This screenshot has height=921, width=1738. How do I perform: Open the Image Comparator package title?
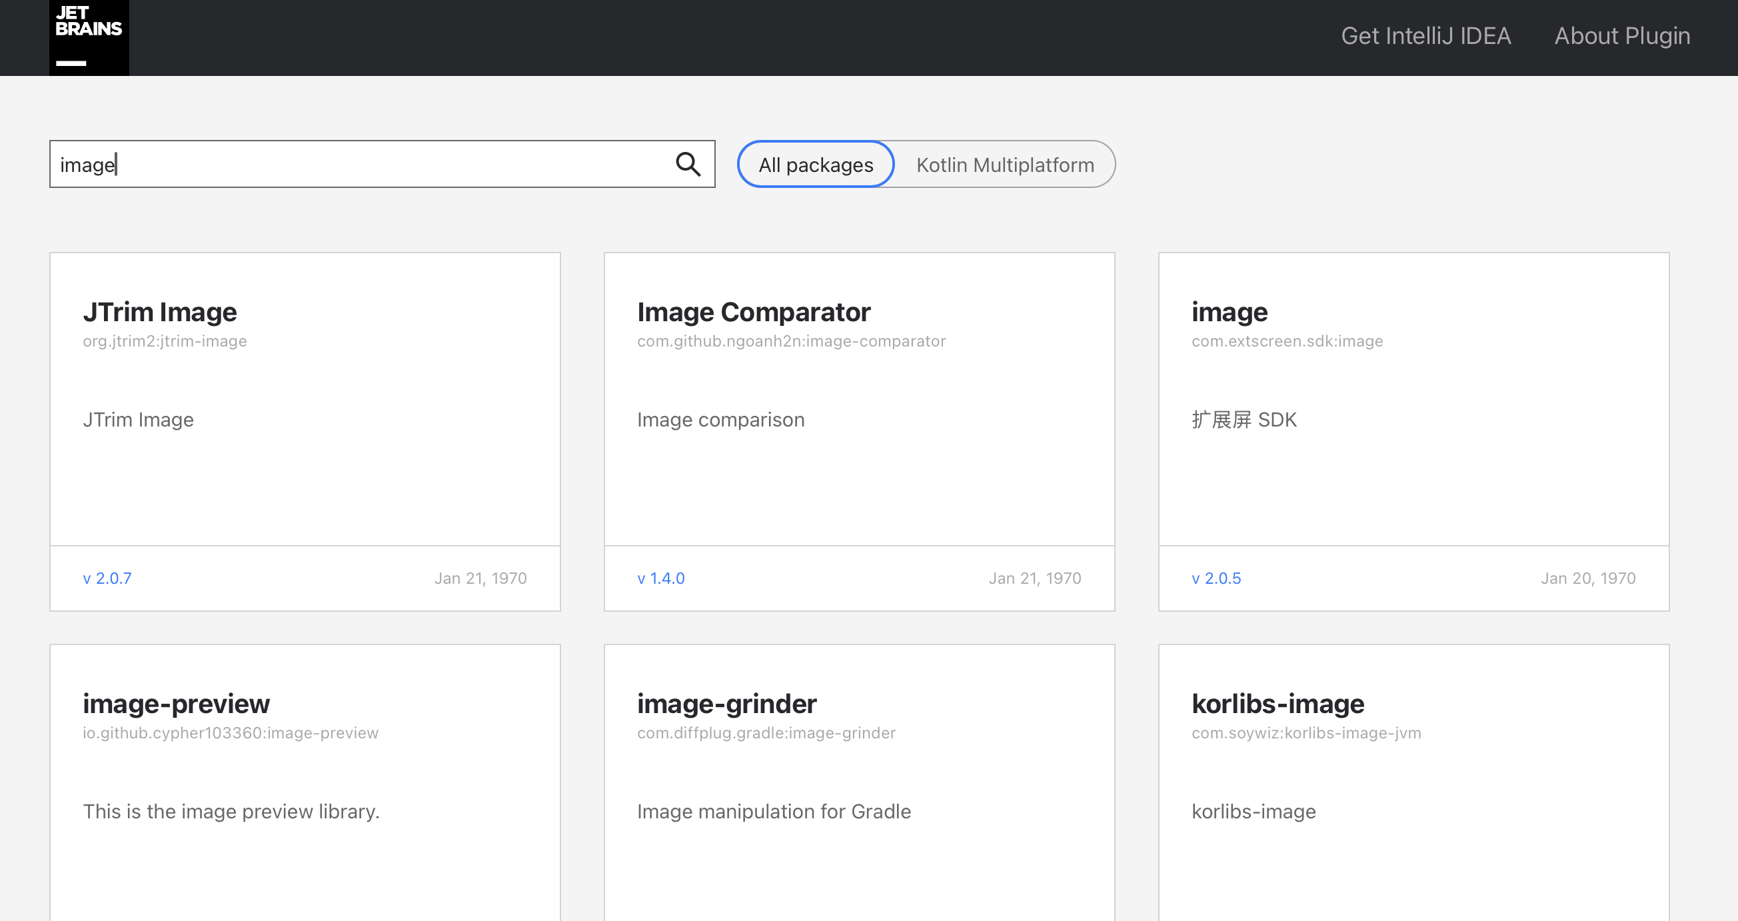click(x=754, y=312)
